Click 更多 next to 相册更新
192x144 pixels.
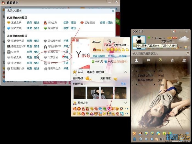point(123,84)
